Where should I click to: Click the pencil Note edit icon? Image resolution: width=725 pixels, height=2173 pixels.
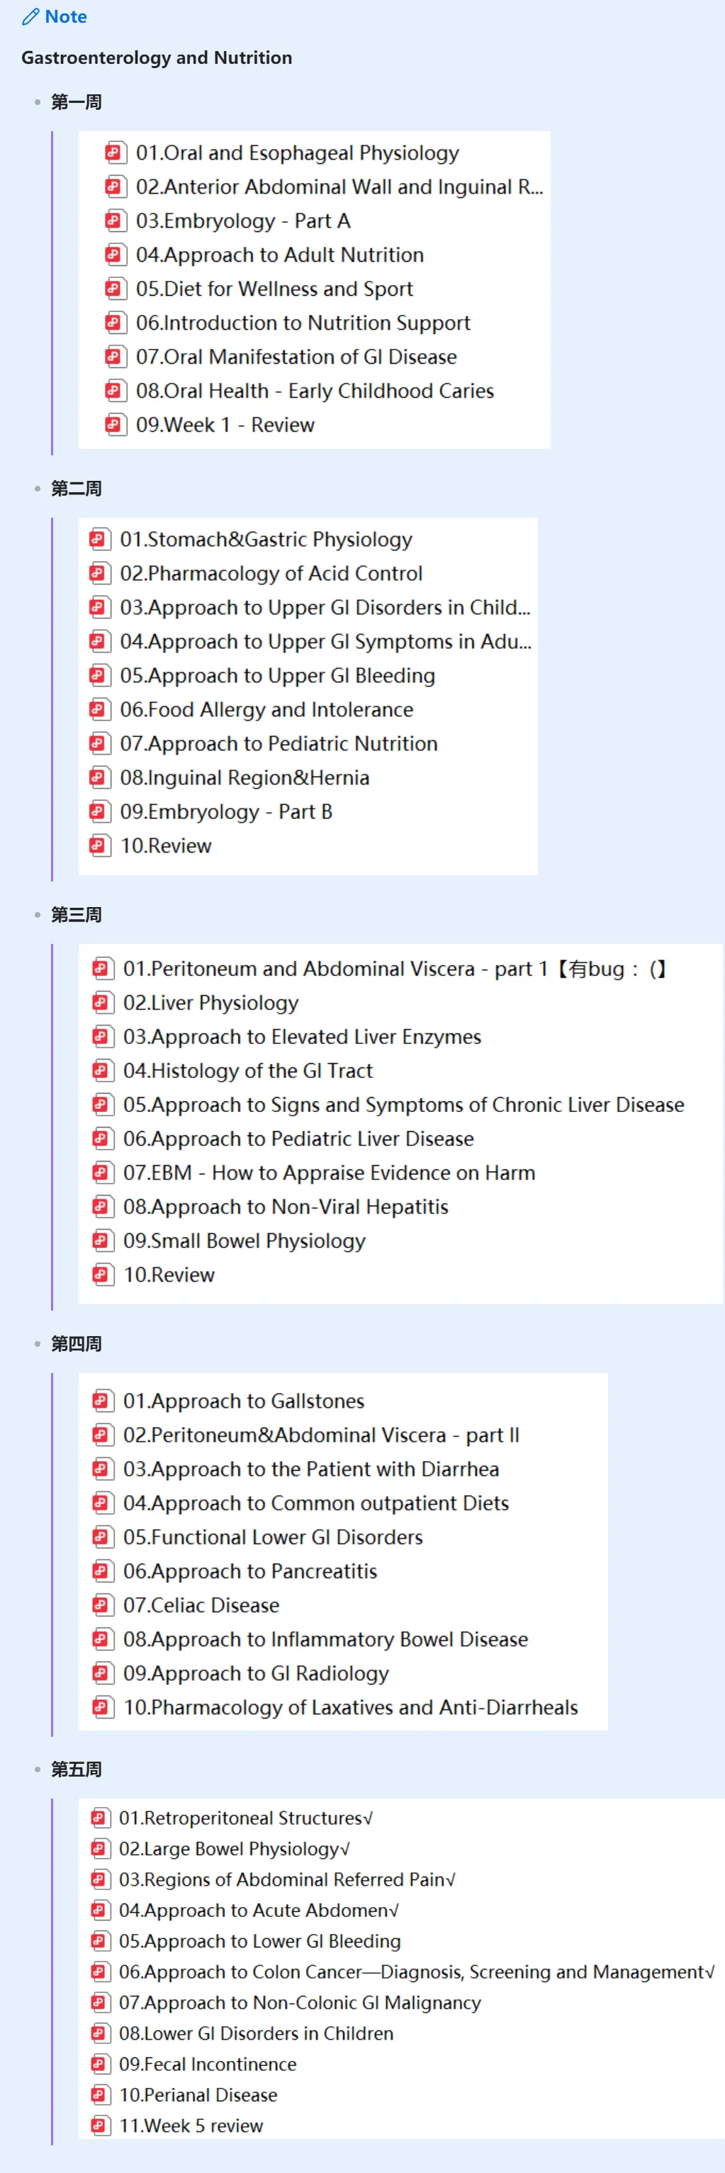(30, 17)
